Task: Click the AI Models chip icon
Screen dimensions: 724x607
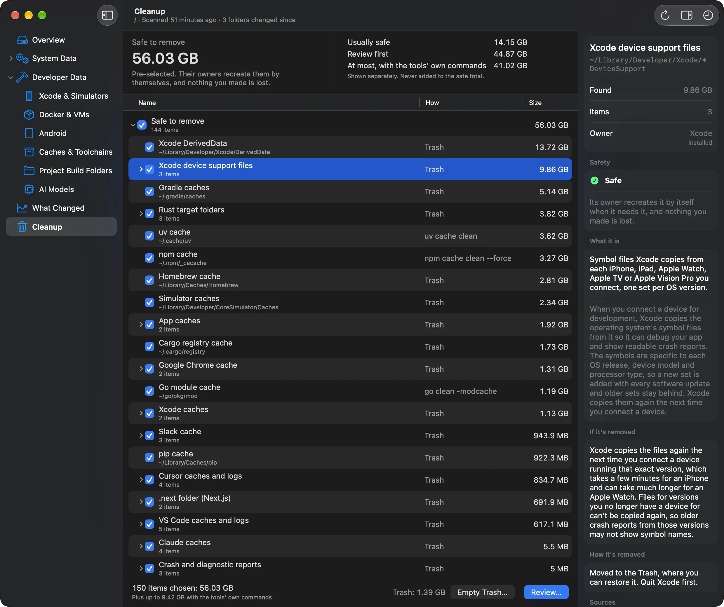Action: point(29,189)
